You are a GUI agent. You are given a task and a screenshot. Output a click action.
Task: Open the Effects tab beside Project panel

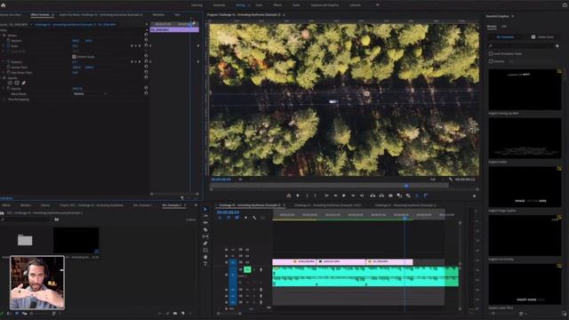point(6,205)
